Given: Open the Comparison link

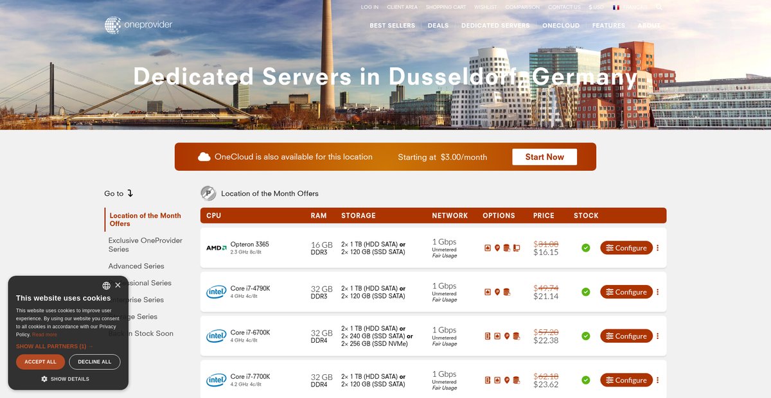Looking at the screenshot, I should 522,7.
